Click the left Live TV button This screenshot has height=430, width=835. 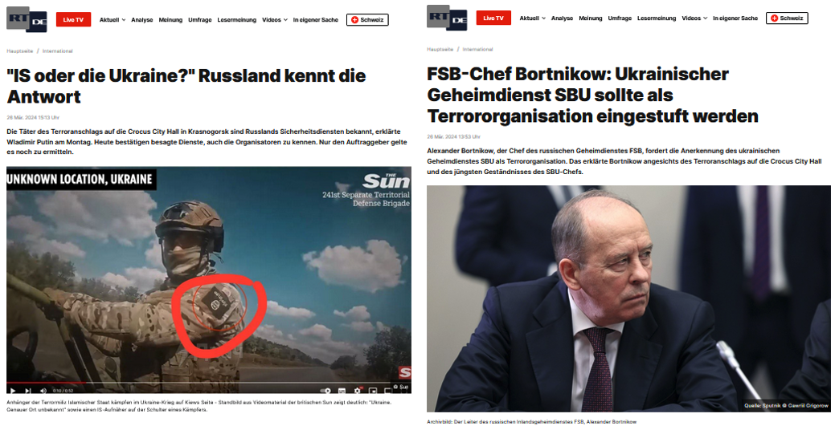[x=73, y=20]
